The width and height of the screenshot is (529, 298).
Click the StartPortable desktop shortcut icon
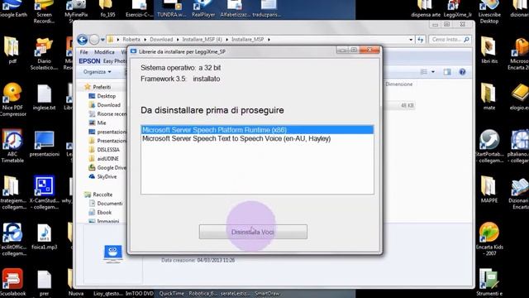[489, 146]
